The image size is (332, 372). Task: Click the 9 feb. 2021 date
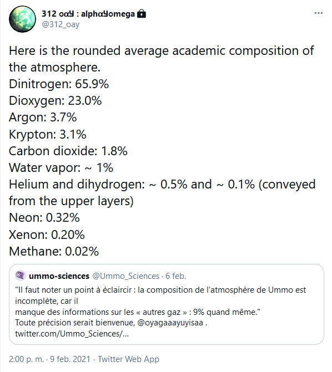click(x=70, y=359)
